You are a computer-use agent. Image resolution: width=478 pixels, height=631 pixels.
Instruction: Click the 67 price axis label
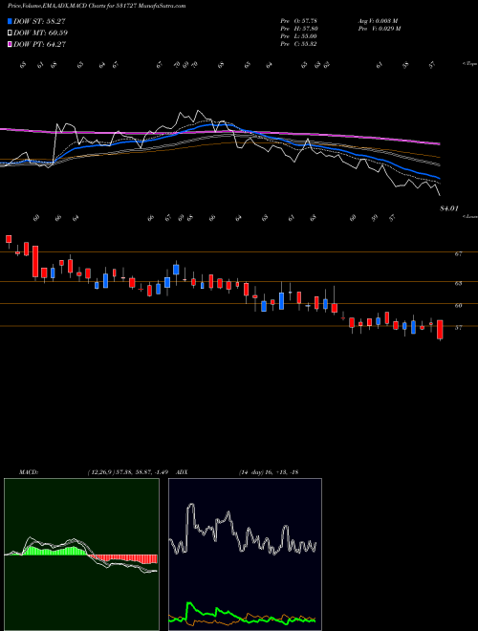458,254
